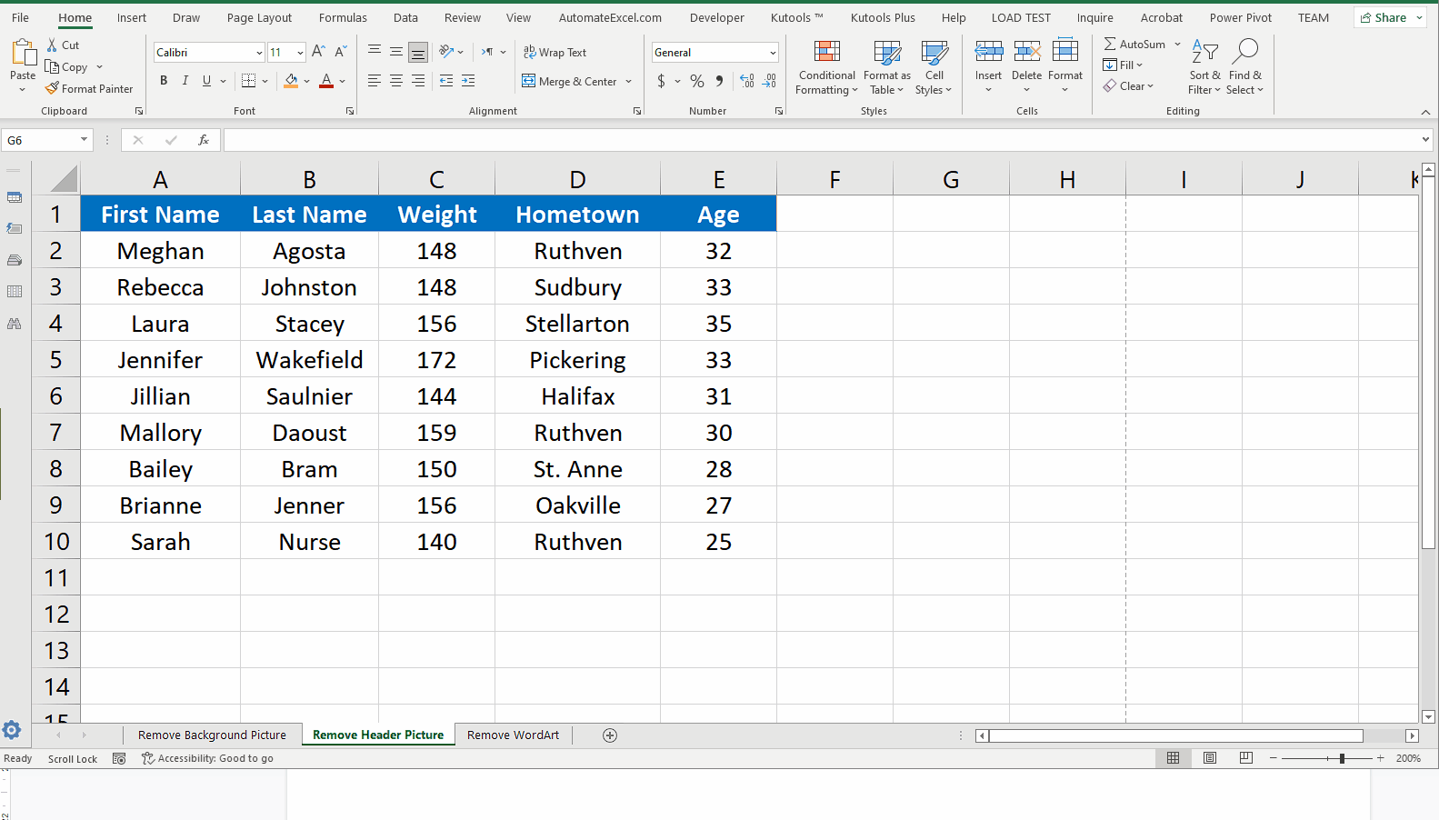Toggle Bottom Align vertical alignment
This screenshot has height=820, width=1439.
418,52
